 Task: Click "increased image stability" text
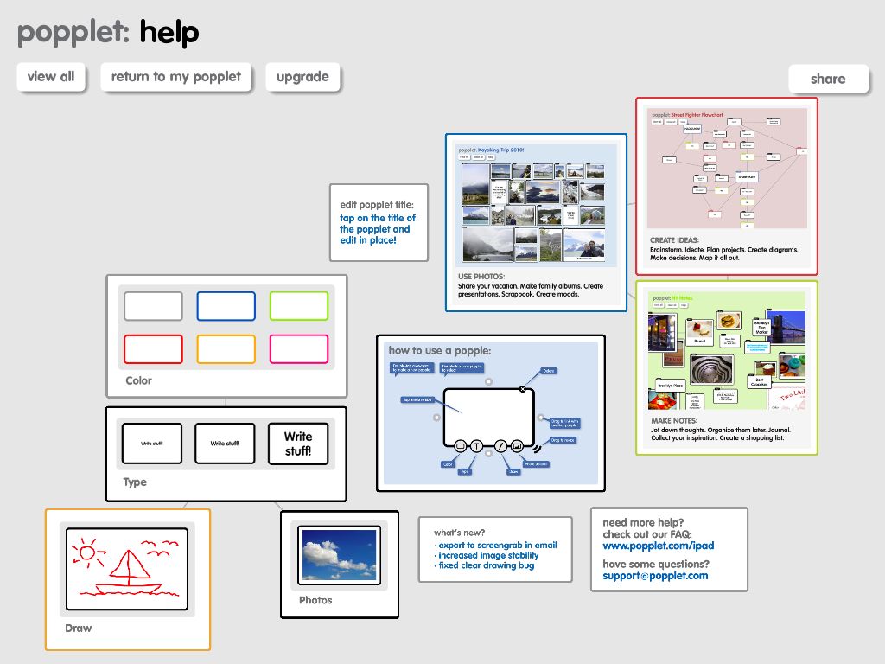pos(489,555)
